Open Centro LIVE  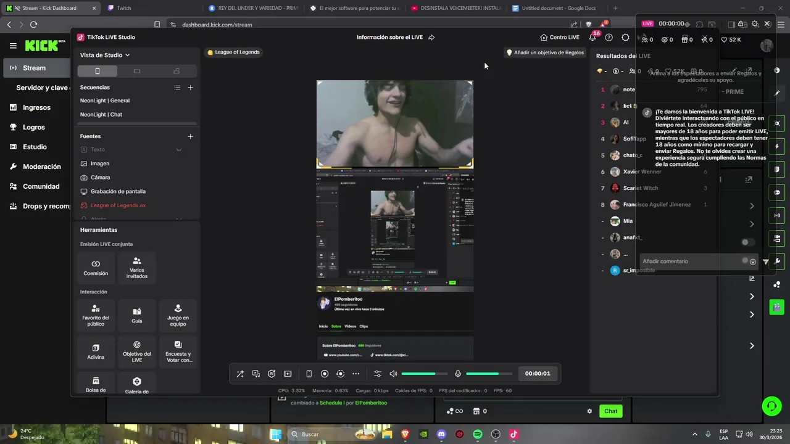[560, 37]
